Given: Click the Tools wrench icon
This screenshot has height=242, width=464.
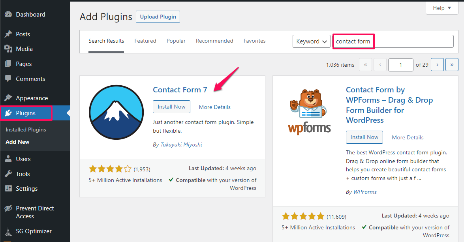Looking at the screenshot, I should (x=8, y=174).
